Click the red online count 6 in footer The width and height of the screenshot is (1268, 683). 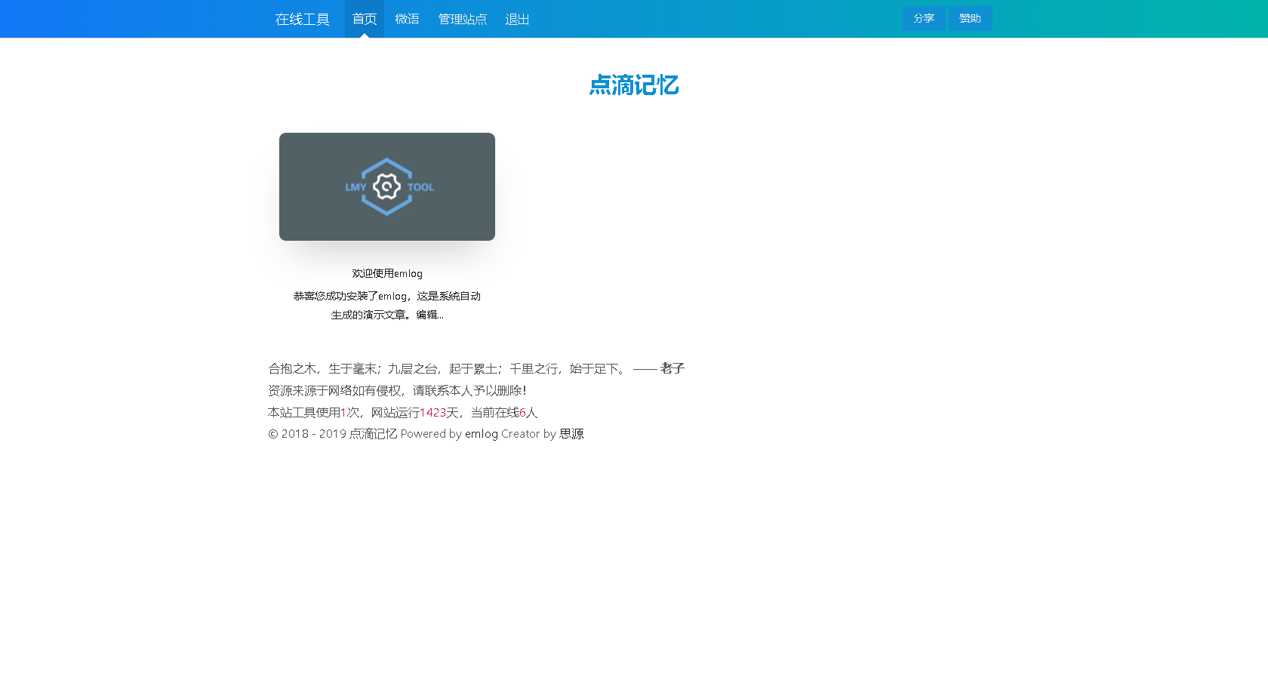point(522,412)
